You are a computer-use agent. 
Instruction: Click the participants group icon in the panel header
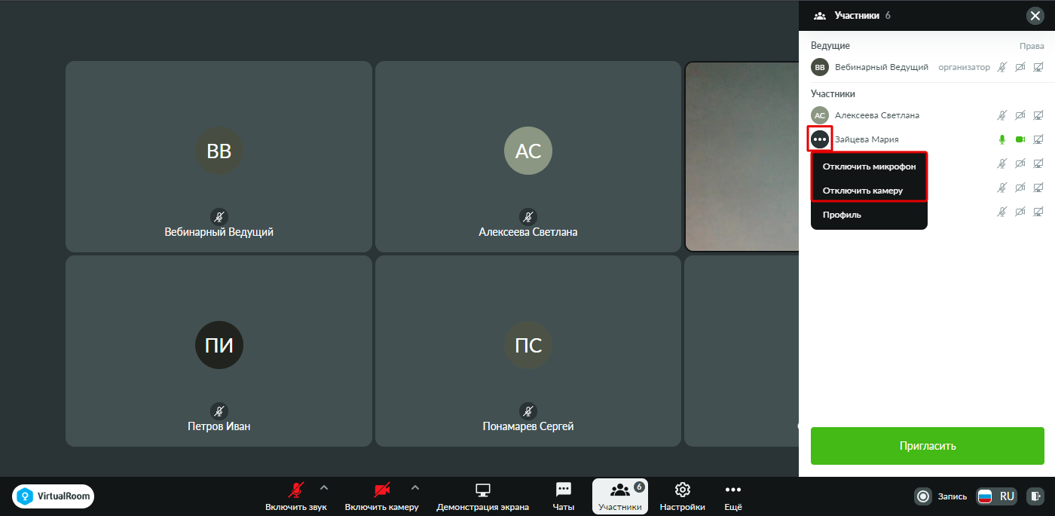click(x=820, y=15)
